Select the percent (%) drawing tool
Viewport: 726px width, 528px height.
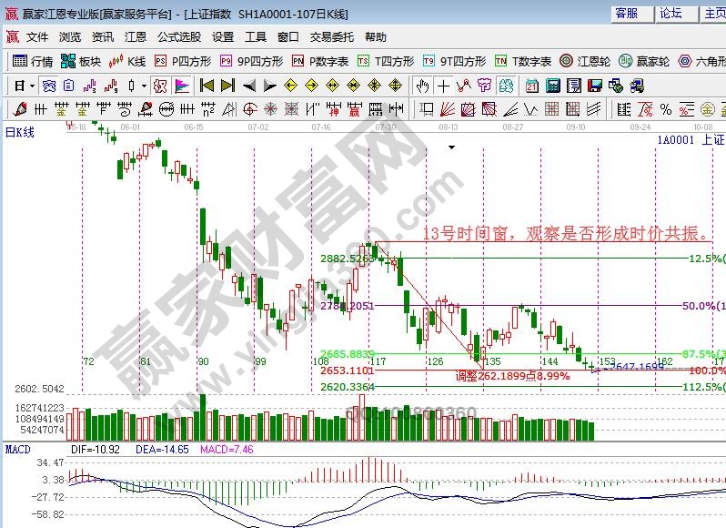[x=665, y=109]
